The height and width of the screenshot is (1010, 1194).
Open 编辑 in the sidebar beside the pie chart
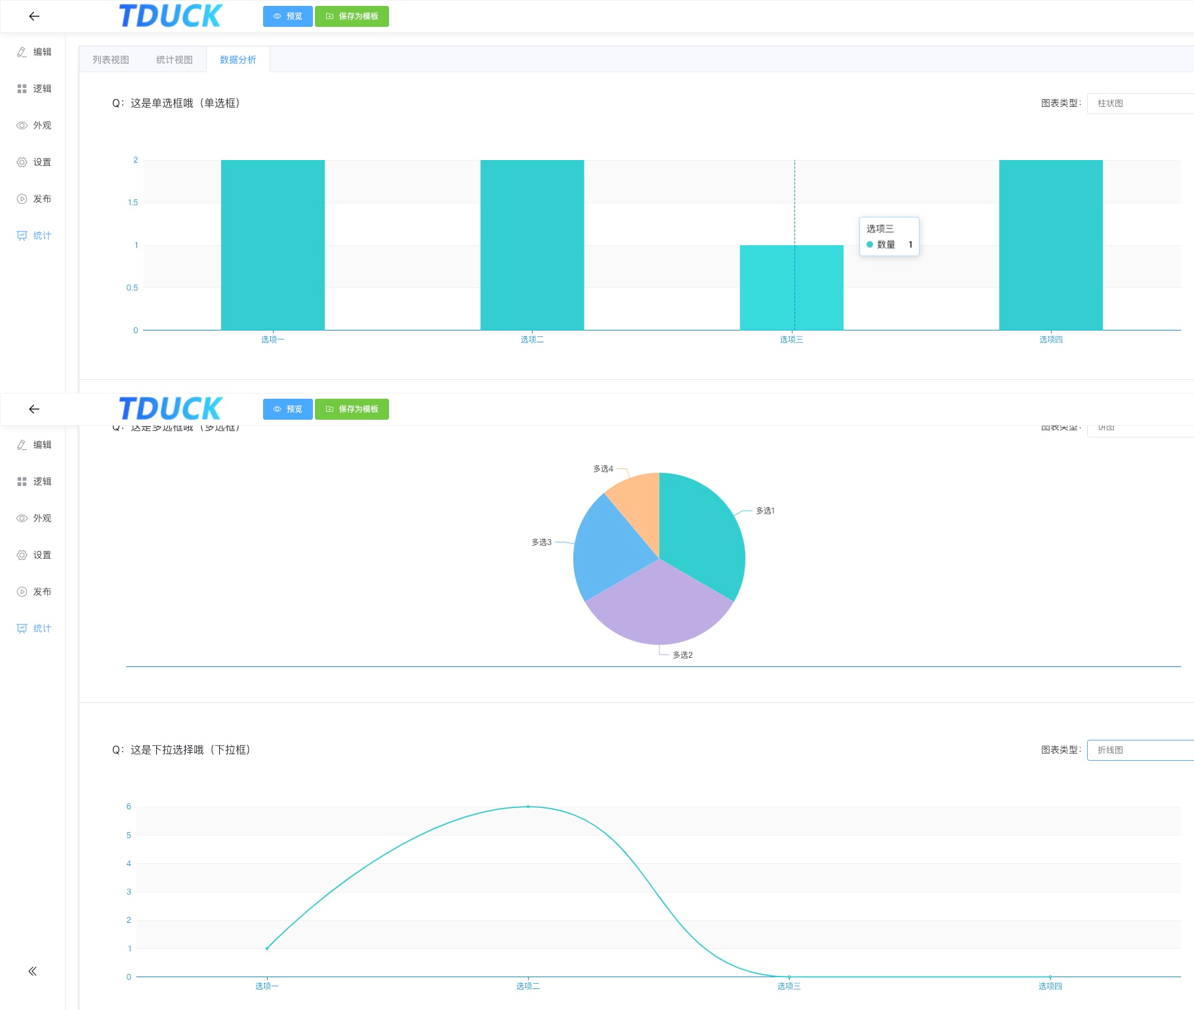click(x=34, y=445)
